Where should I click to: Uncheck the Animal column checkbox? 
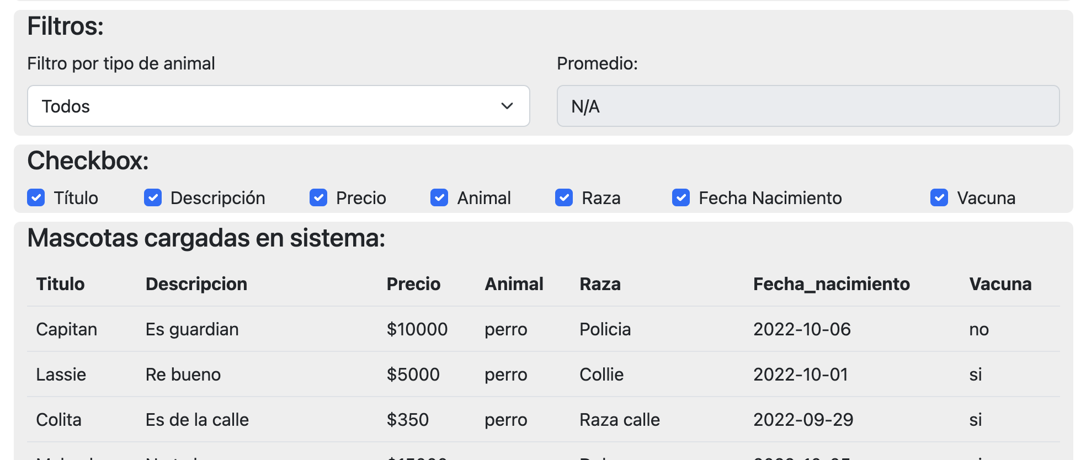pos(439,197)
